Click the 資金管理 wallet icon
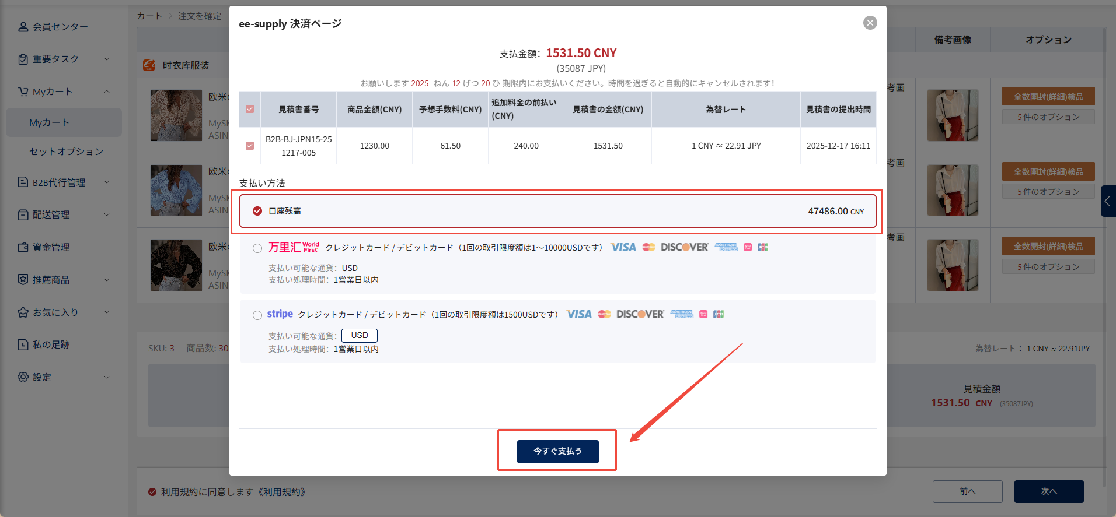The height and width of the screenshot is (517, 1116). tap(23, 247)
